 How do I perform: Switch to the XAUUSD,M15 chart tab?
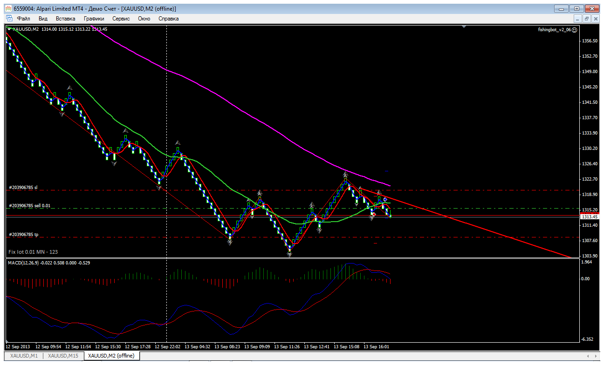pyautogui.click(x=63, y=356)
